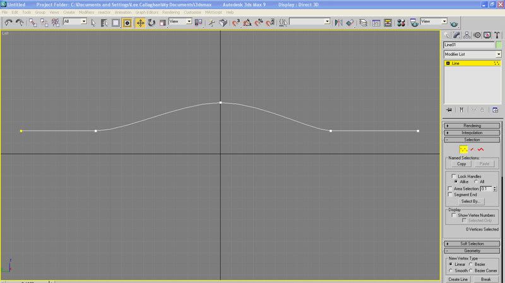This screenshot has width=505, height=283.
Task: Click the Pin Stack icon
Action: (x=449, y=110)
